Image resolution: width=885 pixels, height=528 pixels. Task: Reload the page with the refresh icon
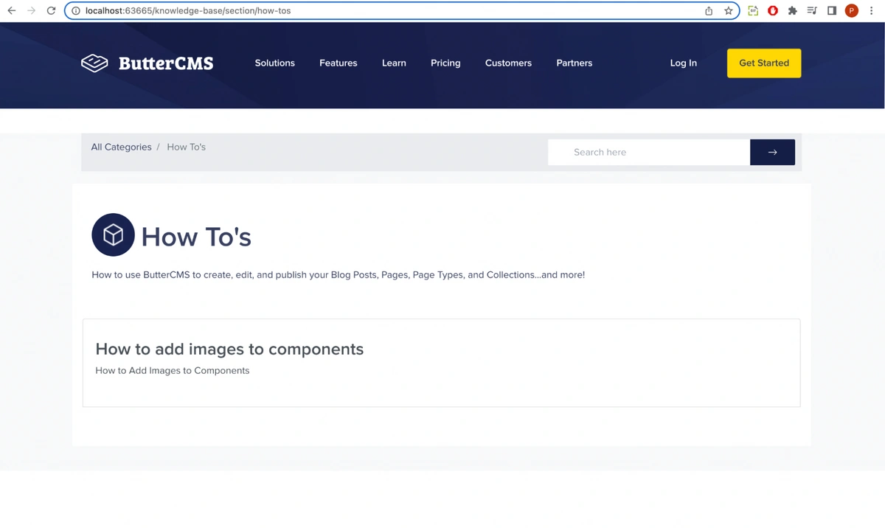coord(51,11)
